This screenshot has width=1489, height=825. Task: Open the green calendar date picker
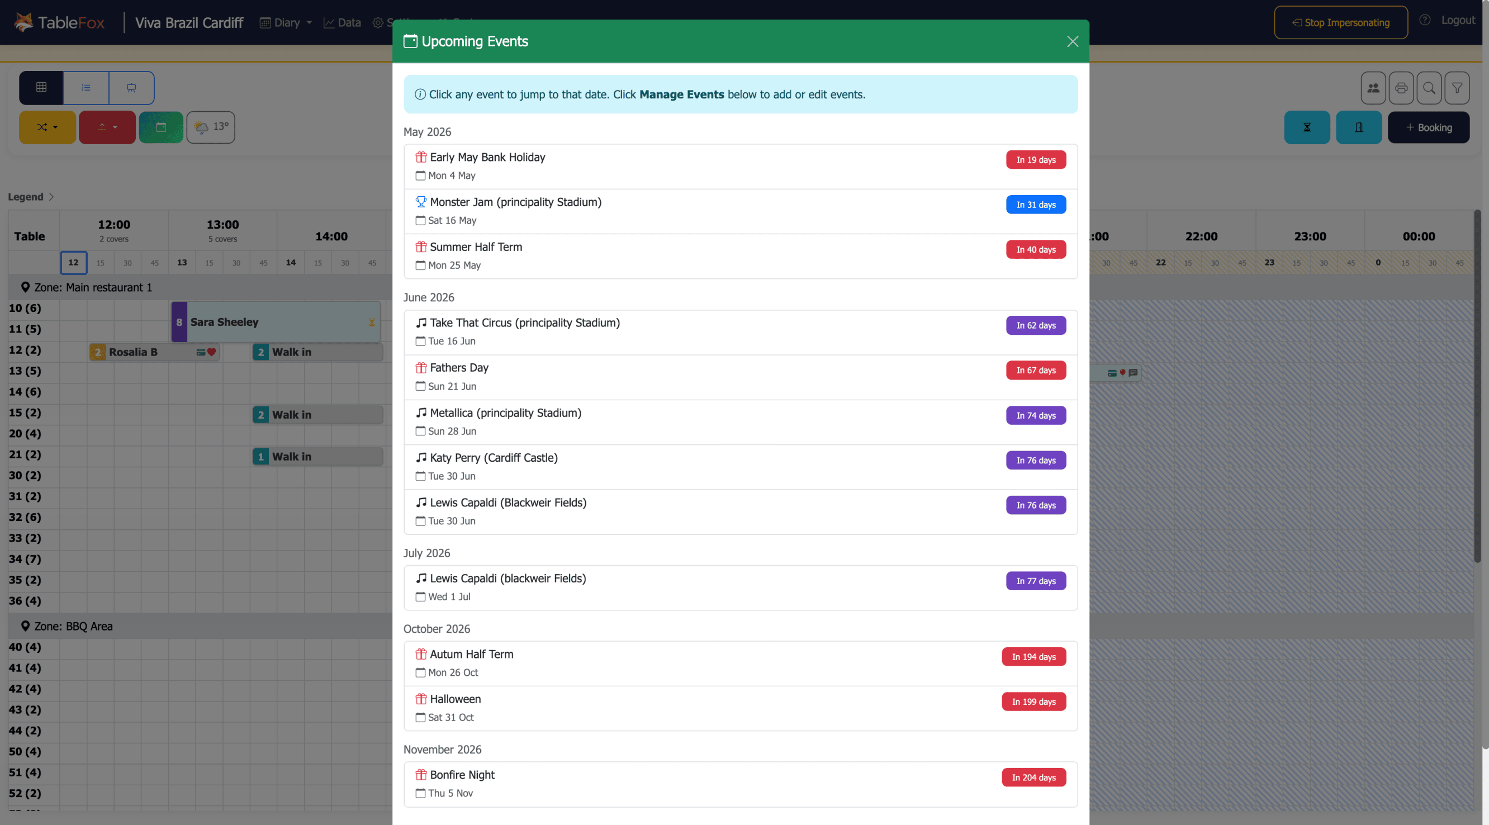click(x=162, y=127)
